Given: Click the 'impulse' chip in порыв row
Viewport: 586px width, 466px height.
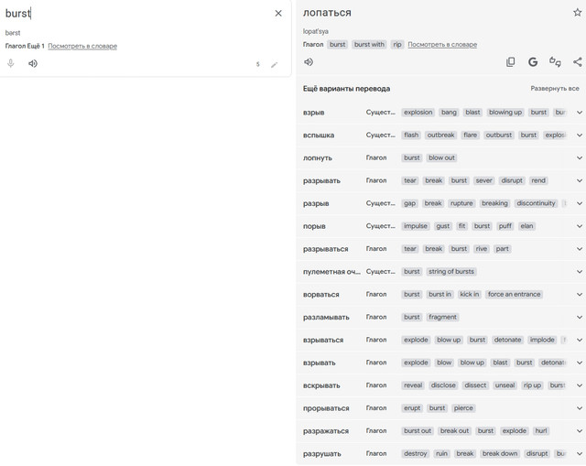Looking at the screenshot, I should (x=415, y=226).
